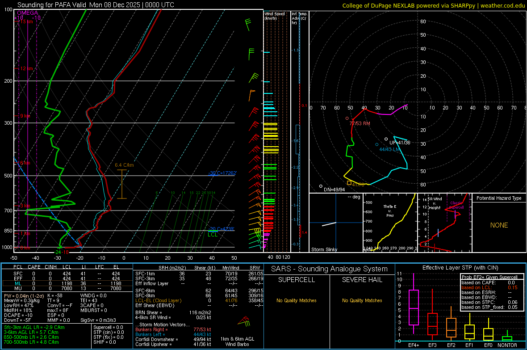Viewport: 527px width, 350px height.
Task: Click the SARS - Sounding Analogue System heading
Action: [x=330, y=269]
